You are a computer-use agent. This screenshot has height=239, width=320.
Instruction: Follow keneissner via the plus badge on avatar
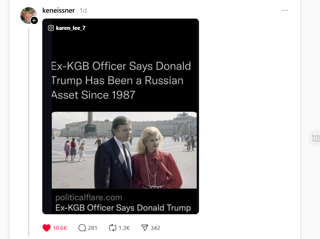tap(34, 21)
